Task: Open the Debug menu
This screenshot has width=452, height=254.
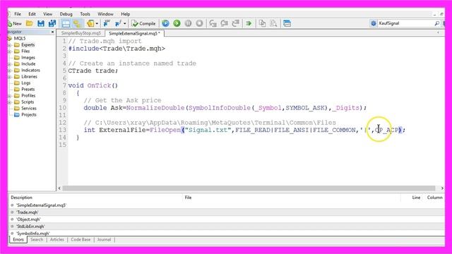Action: [66, 14]
